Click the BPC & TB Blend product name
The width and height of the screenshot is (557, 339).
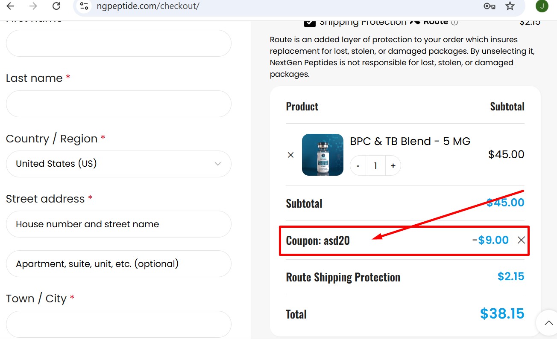[x=410, y=141]
